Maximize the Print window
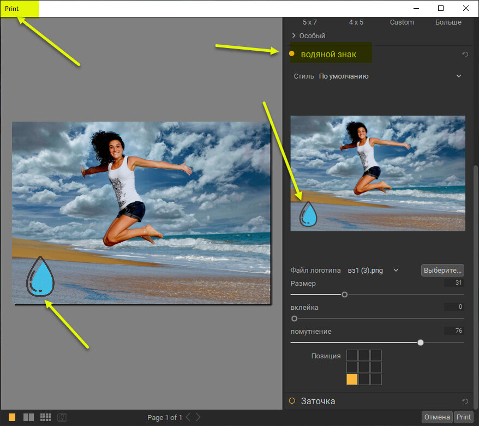The height and width of the screenshot is (426, 479). pos(440,8)
